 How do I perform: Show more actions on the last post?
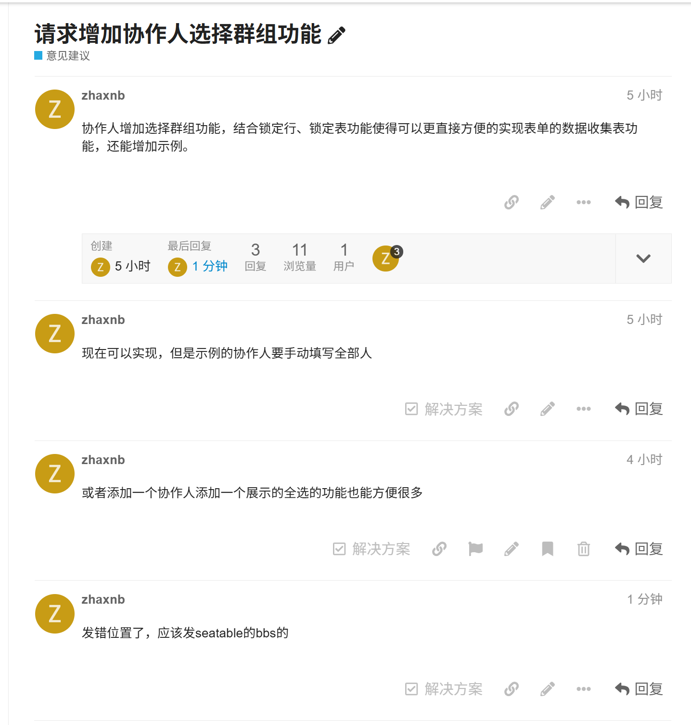(584, 689)
